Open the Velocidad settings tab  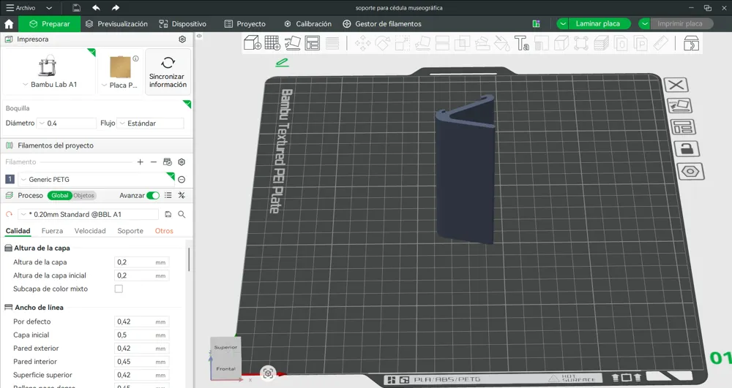tap(90, 231)
